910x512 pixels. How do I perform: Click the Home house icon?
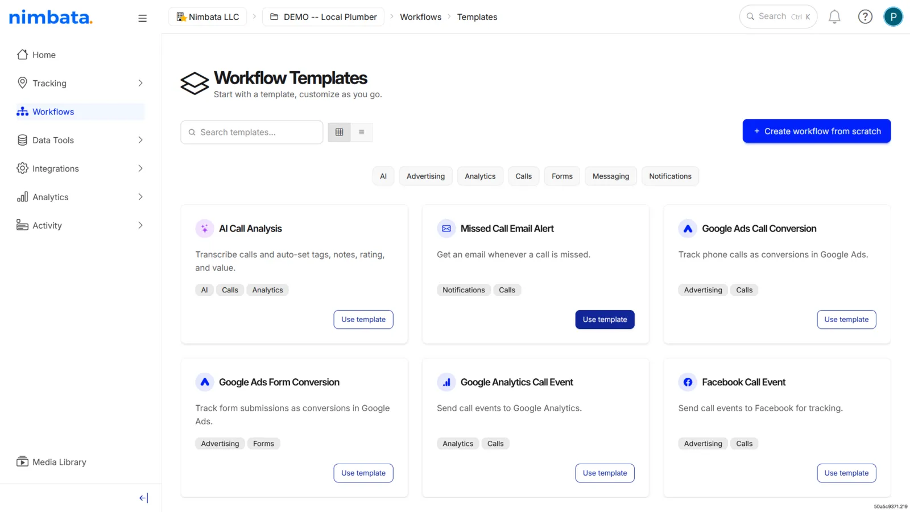[22, 55]
